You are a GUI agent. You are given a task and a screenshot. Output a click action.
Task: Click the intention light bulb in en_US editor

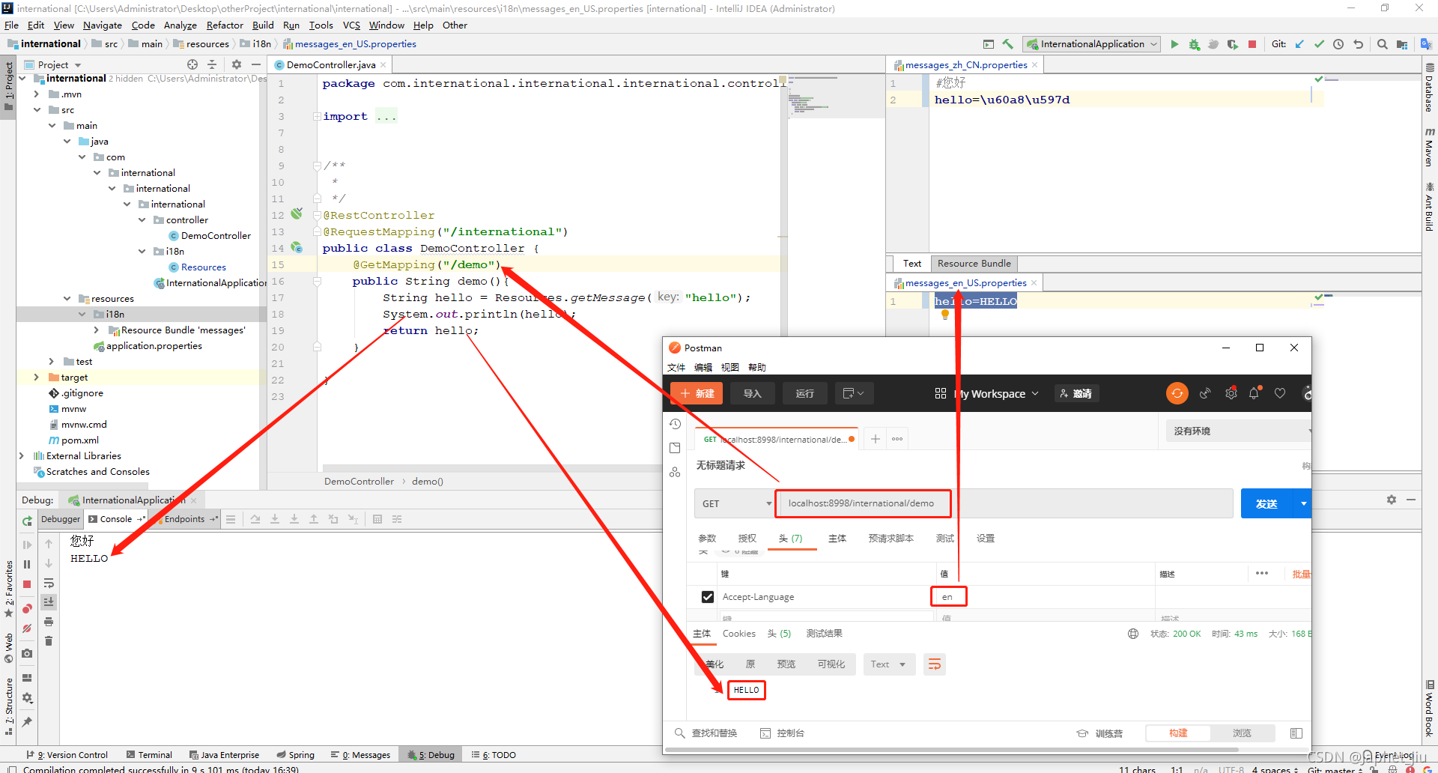pos(945,315)
